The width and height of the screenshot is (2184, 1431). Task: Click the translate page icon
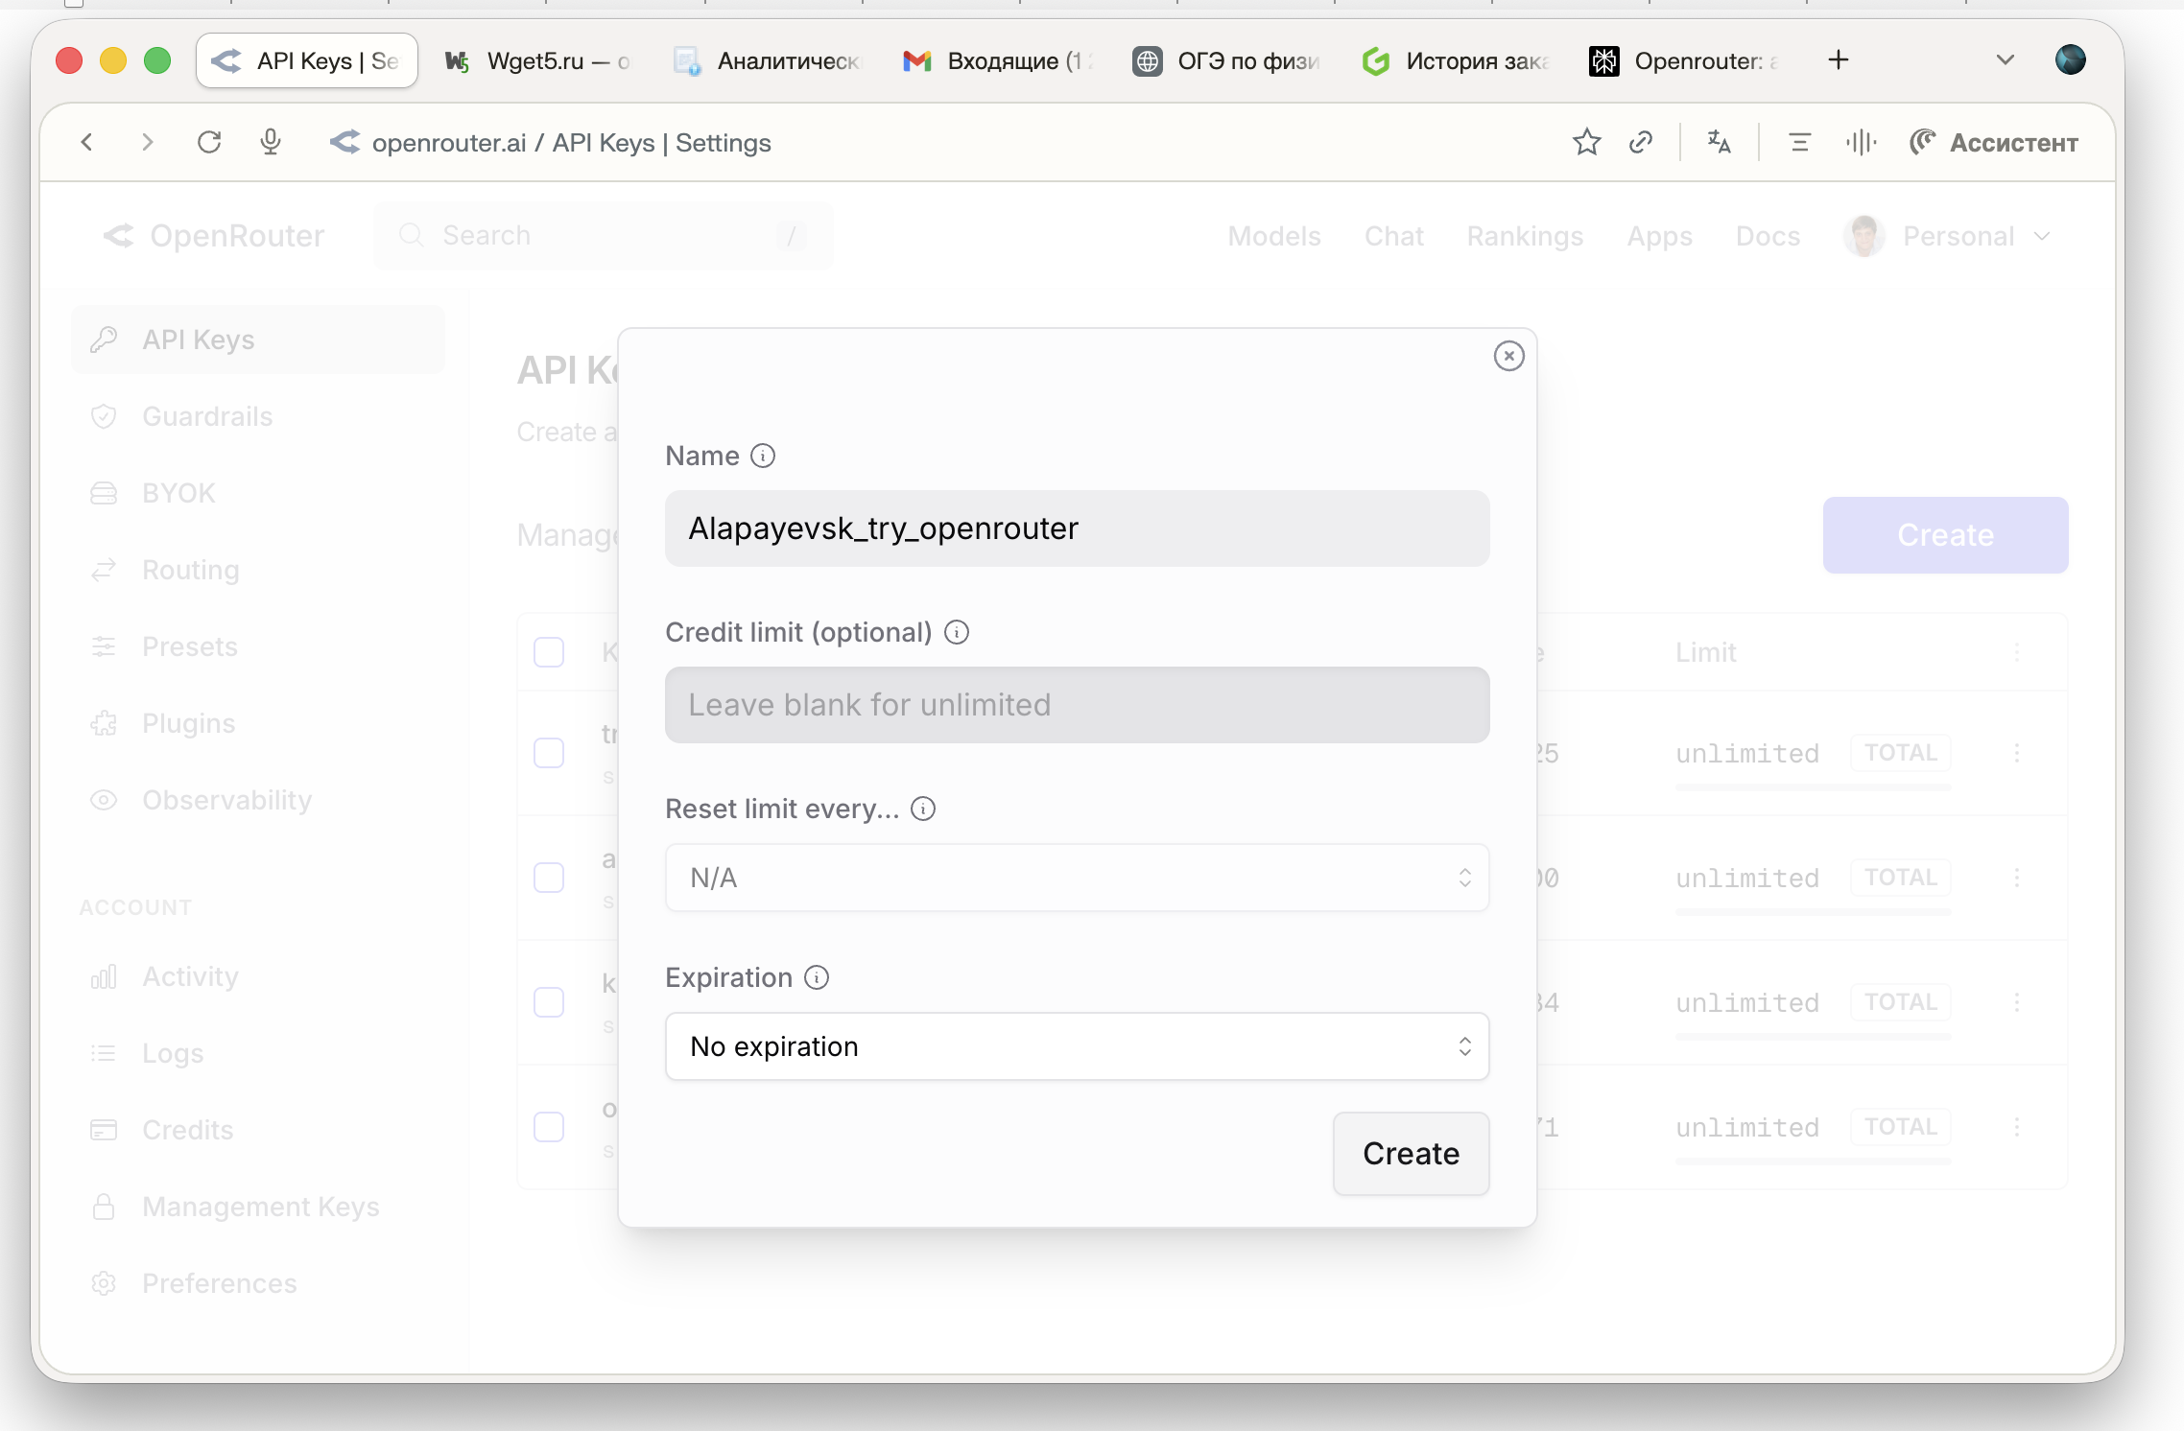[x=1719, y=142]
